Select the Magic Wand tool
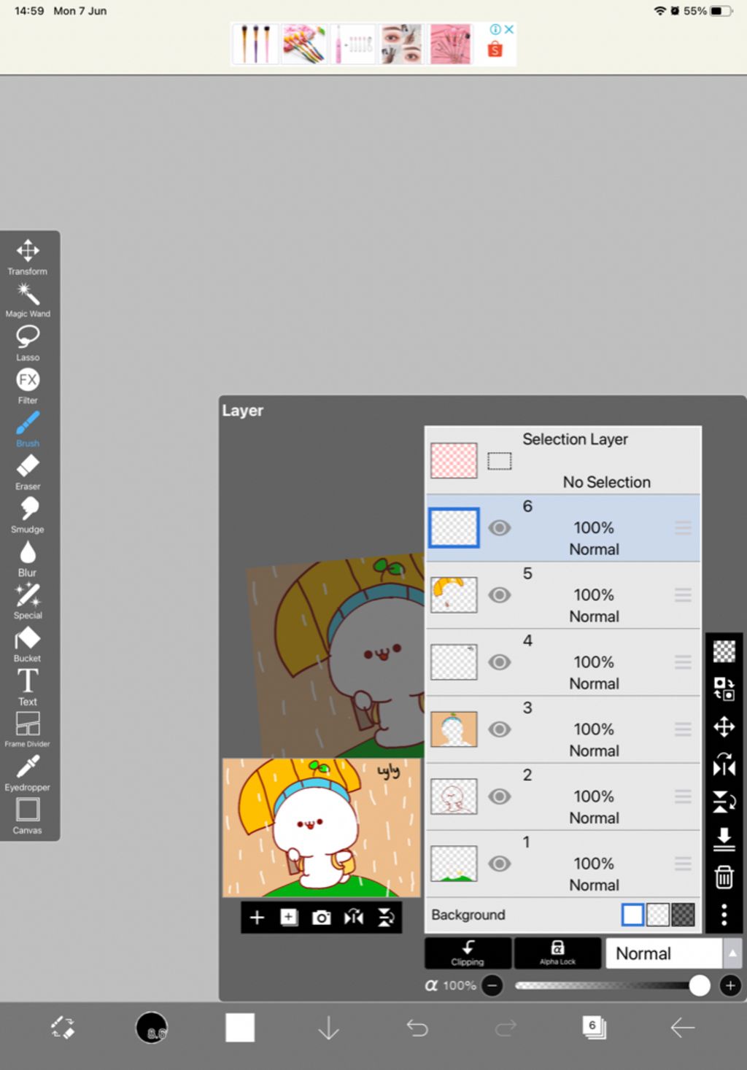The image size is (747, 1070). (28, 300)
